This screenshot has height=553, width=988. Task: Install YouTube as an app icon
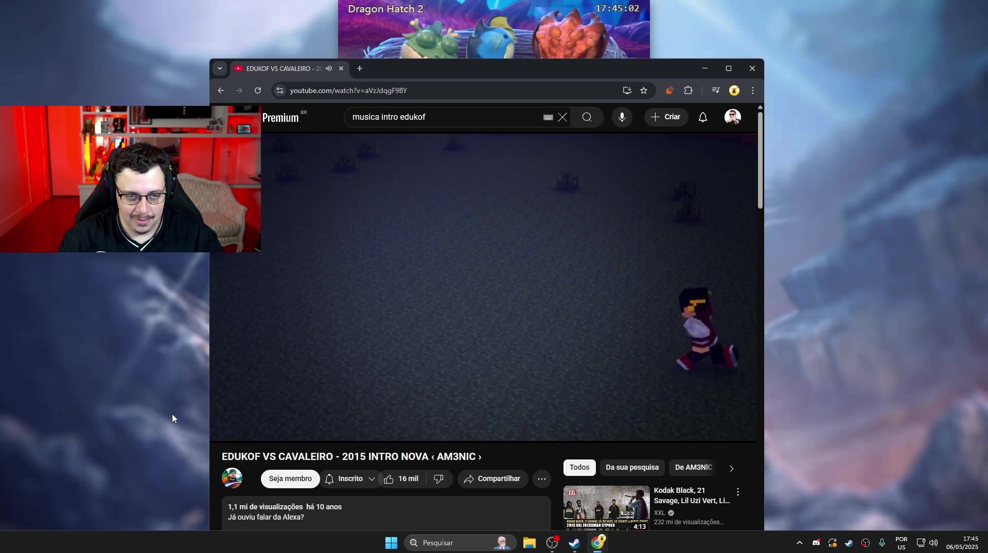point(627,90)
